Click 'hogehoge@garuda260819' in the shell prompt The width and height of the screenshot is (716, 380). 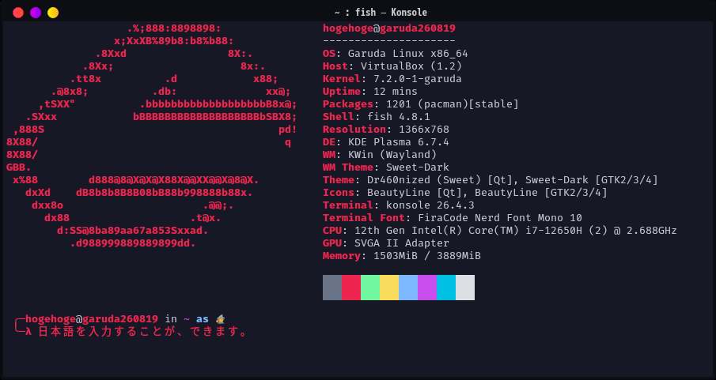click(92, 319)
